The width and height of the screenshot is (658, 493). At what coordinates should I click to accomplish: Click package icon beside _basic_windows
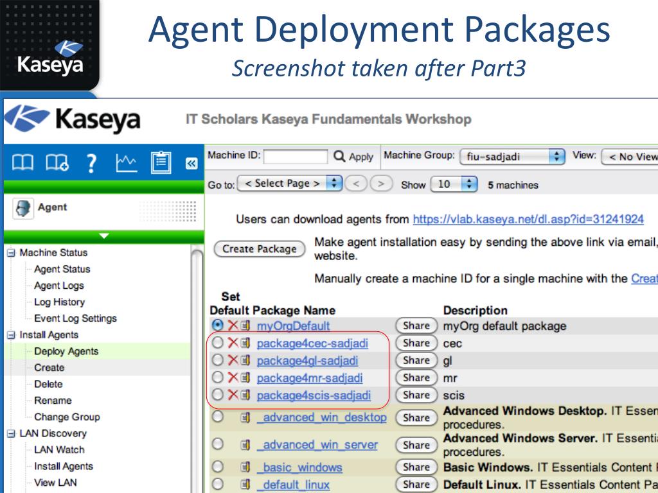coord(245,467)
